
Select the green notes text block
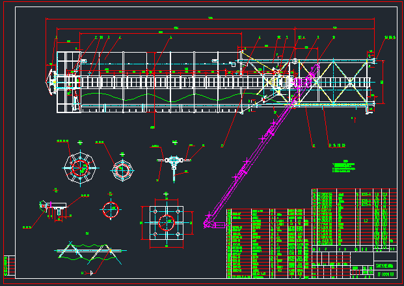(343, 166)
